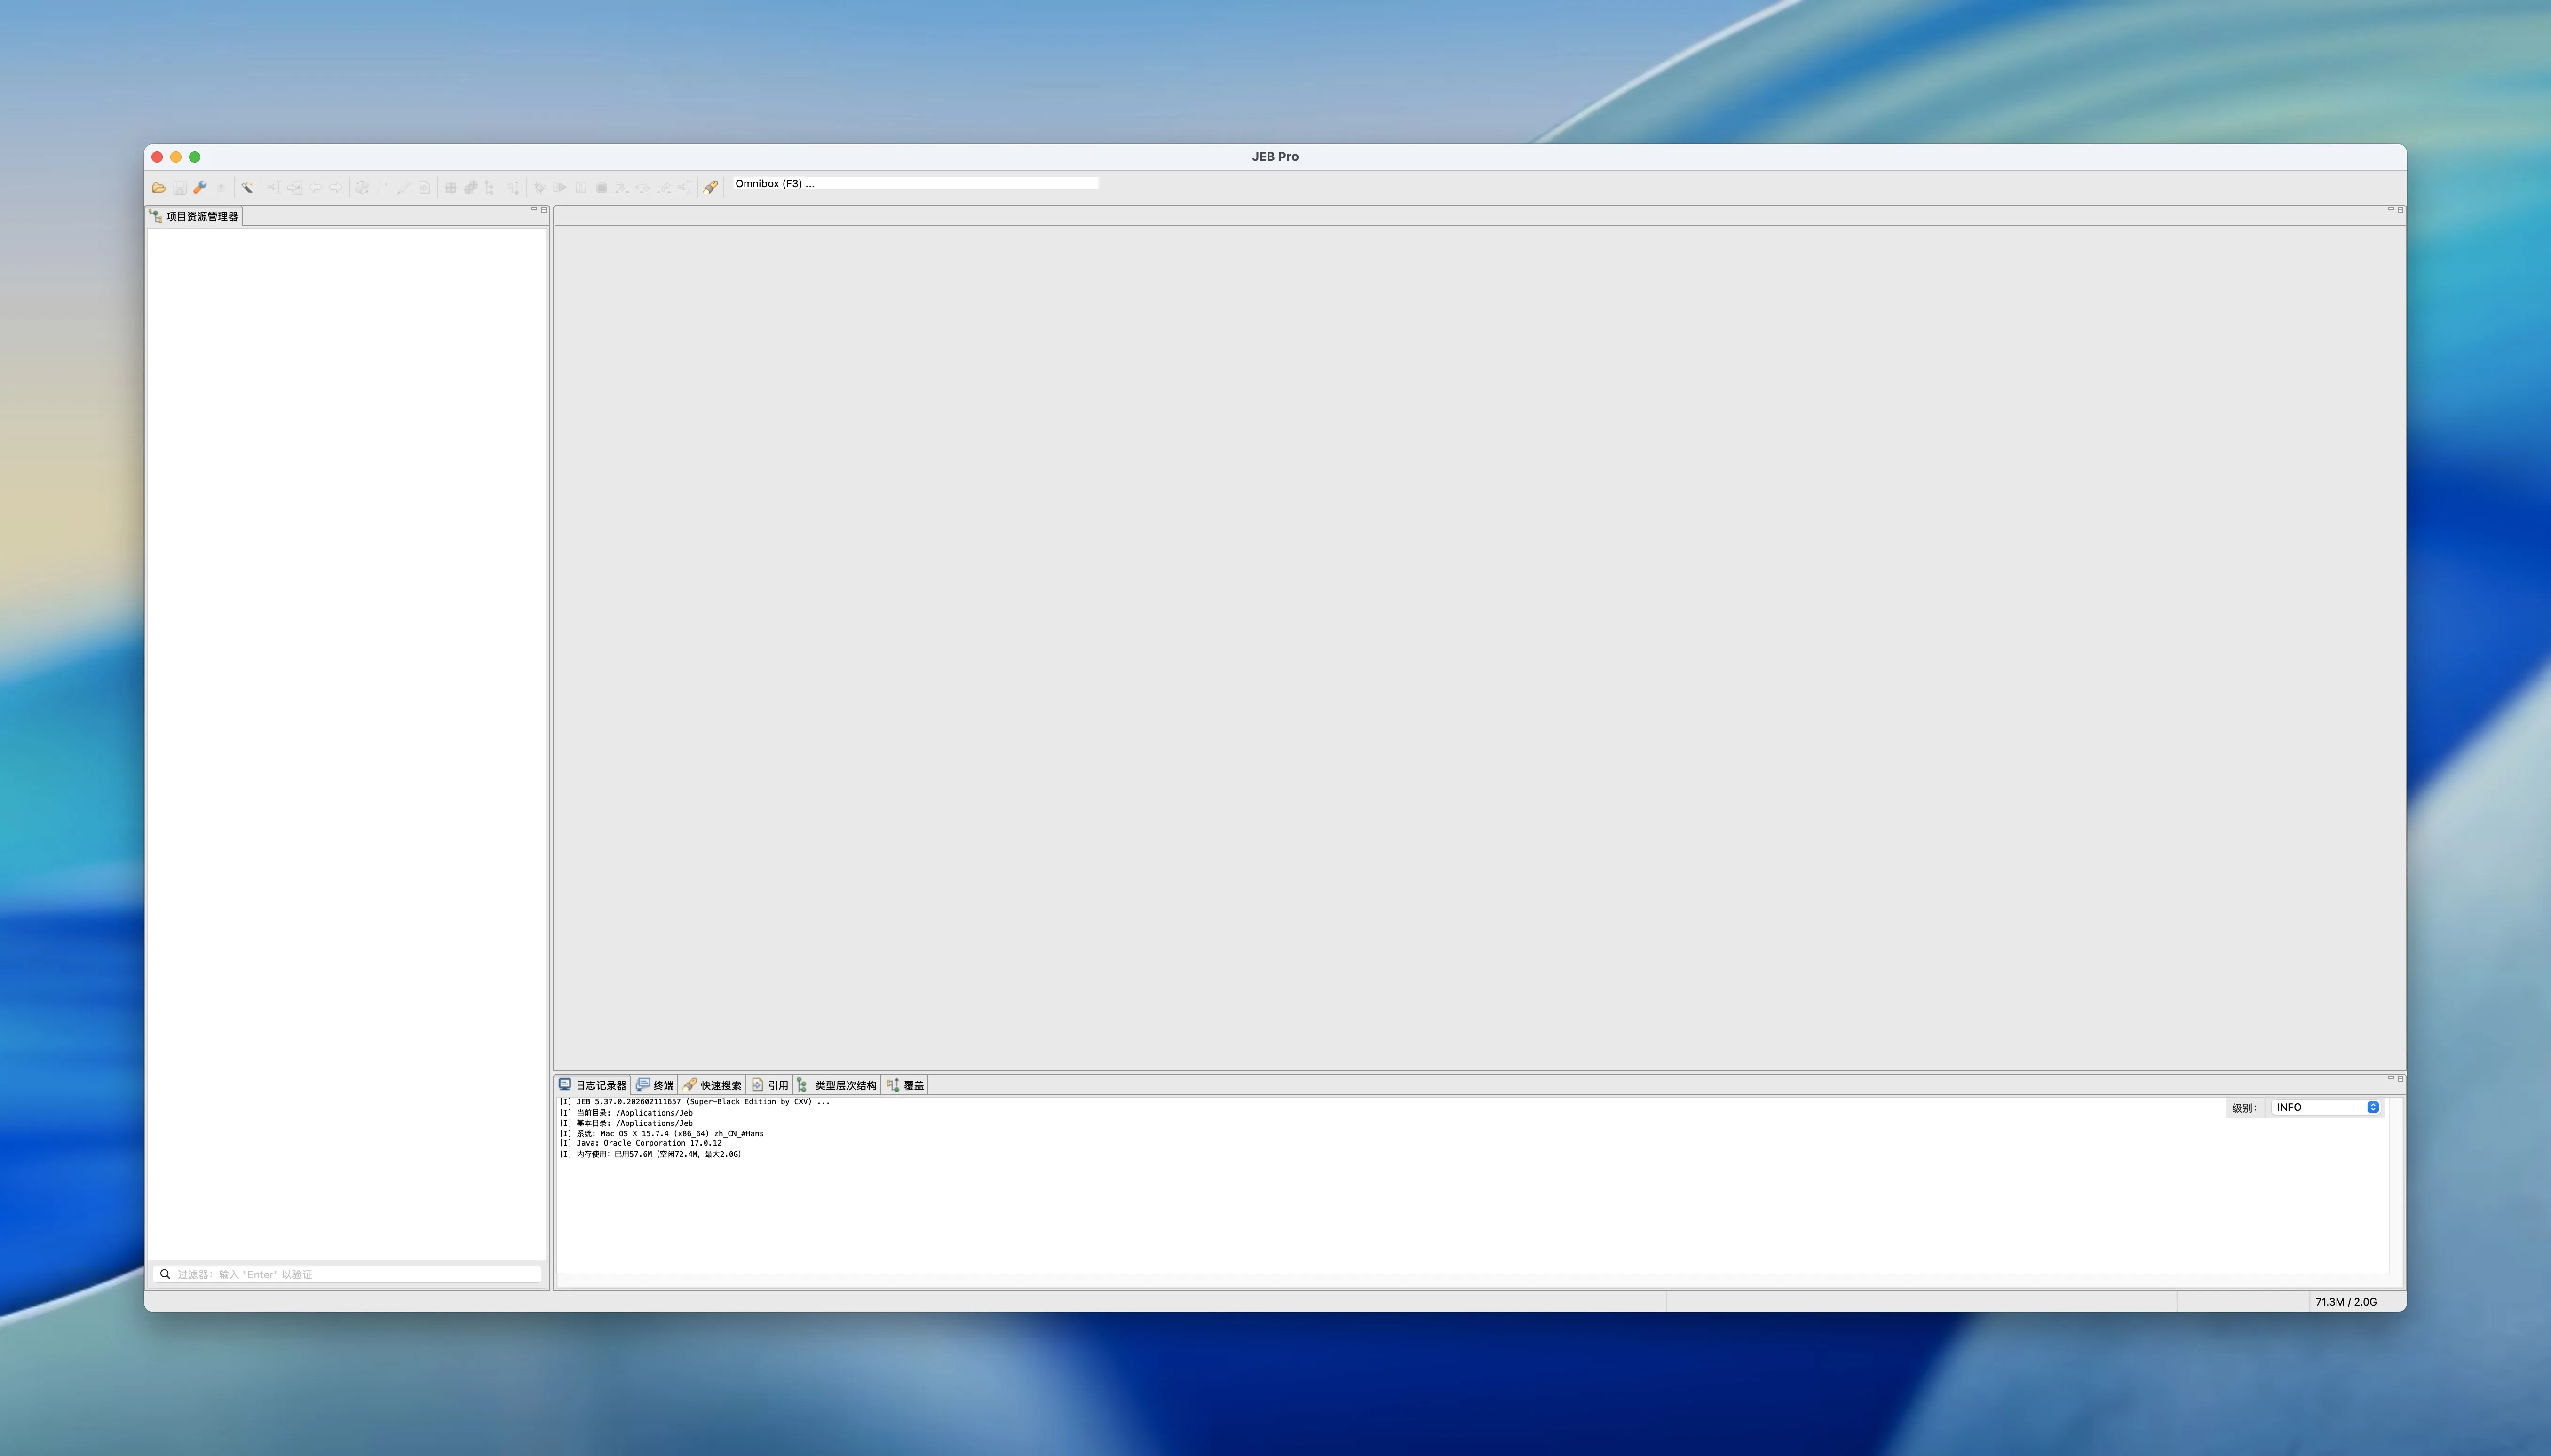The width and height of the screenshot is (2551, 1456).
Task: Open the 快速搜索 tab
Action: tap(712, 1085)
